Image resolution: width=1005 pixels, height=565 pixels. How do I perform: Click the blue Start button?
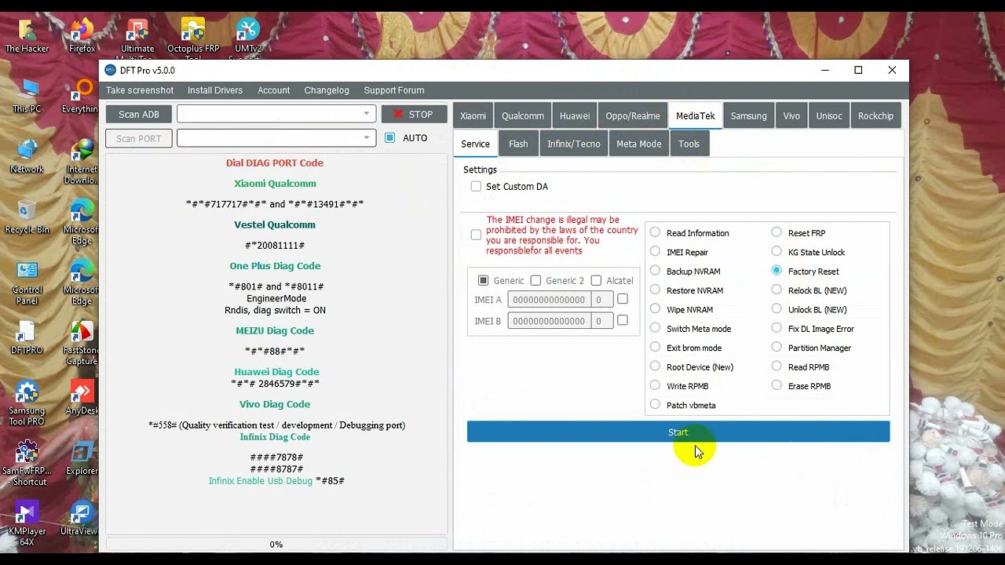678,432
